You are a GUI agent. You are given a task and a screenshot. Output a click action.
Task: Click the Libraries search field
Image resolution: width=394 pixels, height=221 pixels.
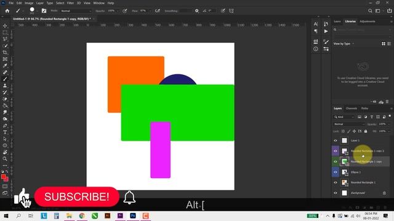(x=362, y=30)
